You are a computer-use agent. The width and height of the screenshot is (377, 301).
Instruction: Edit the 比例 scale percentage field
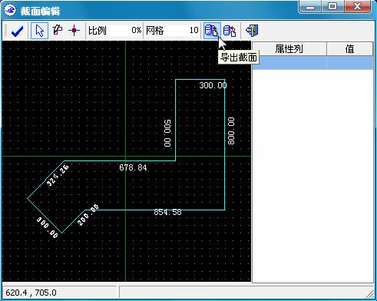[114, 31]
